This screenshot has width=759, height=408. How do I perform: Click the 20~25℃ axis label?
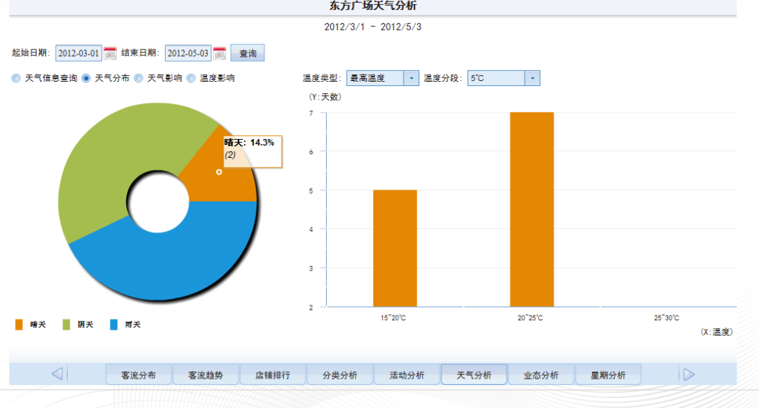click(x=530, y=318)
